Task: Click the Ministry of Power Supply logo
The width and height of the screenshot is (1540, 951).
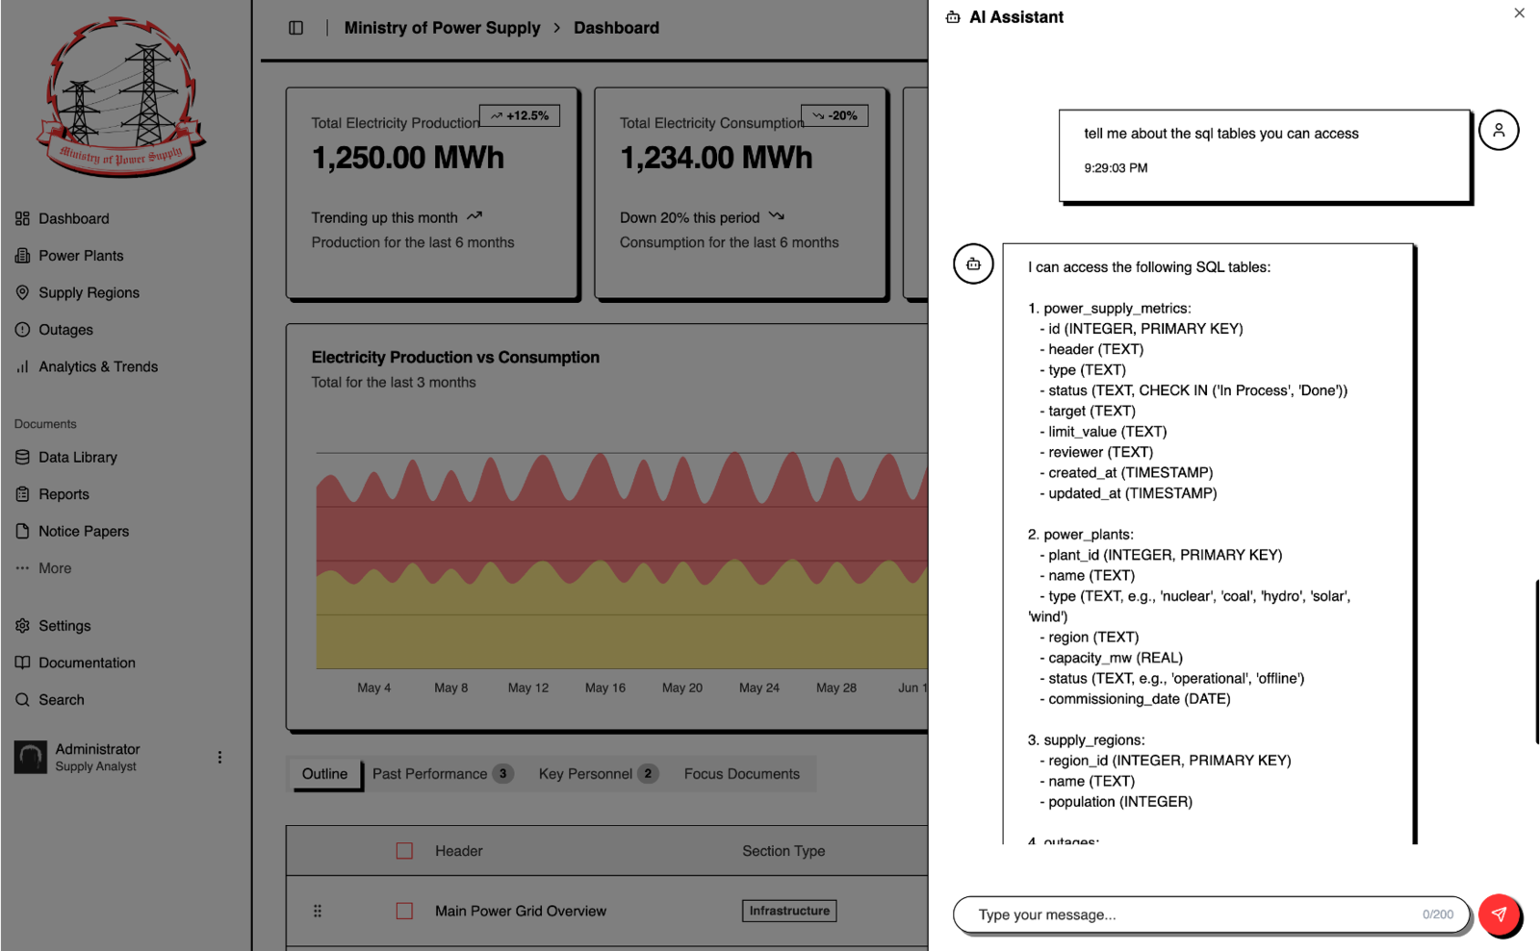Action: (x=121, y=96)
